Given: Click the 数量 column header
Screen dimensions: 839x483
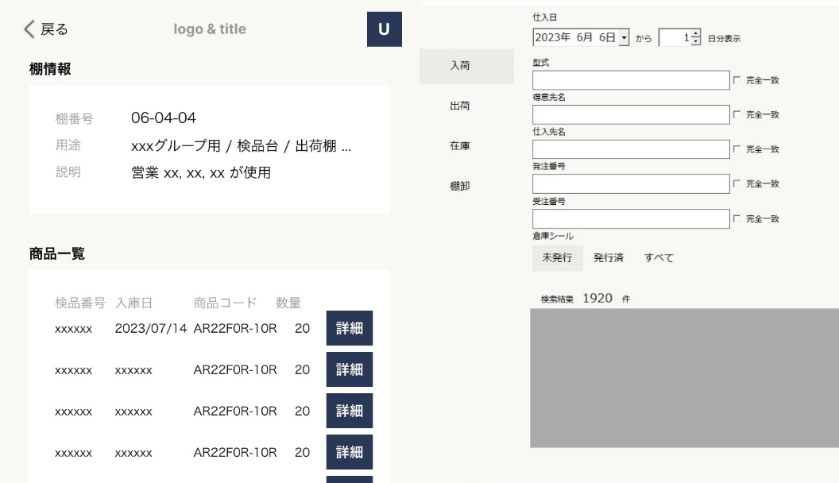Looking at the screenshot, I should (x=288, y=303).
